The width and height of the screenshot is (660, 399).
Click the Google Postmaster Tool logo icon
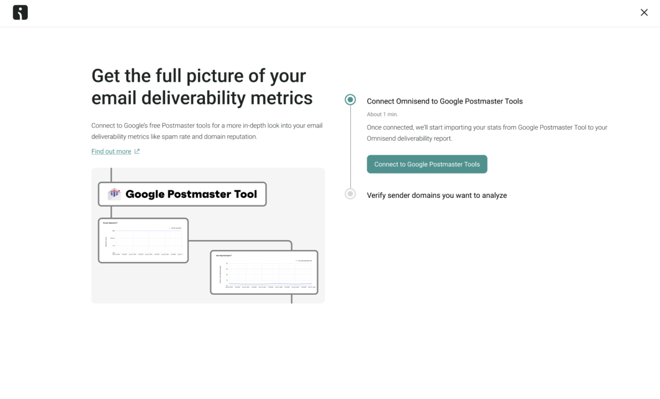click(x=114, y=193)
